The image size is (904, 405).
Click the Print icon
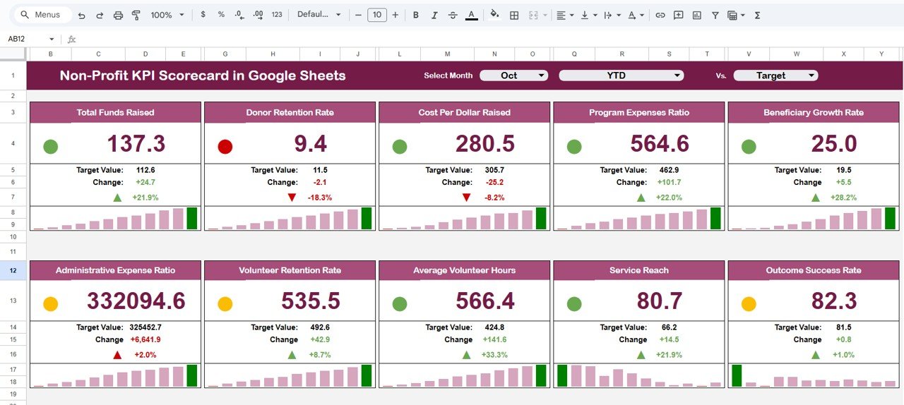tap(118, 15)
